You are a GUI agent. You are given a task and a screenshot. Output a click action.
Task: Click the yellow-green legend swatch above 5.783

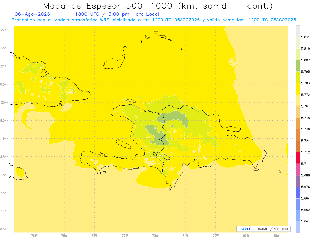pos(298,77)
